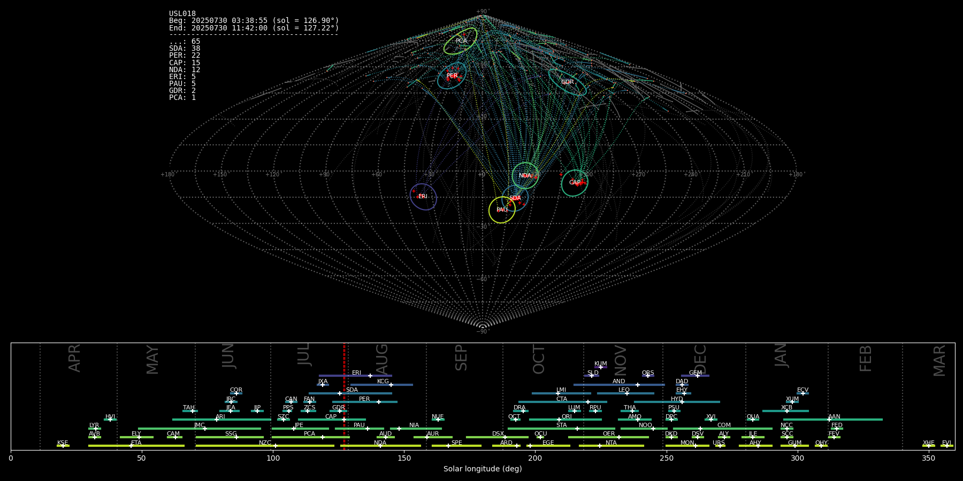This screenshot has width=963, height=481.
Task: Click the CAP activity bar in the timeline
Action: [x=332, y=420]
